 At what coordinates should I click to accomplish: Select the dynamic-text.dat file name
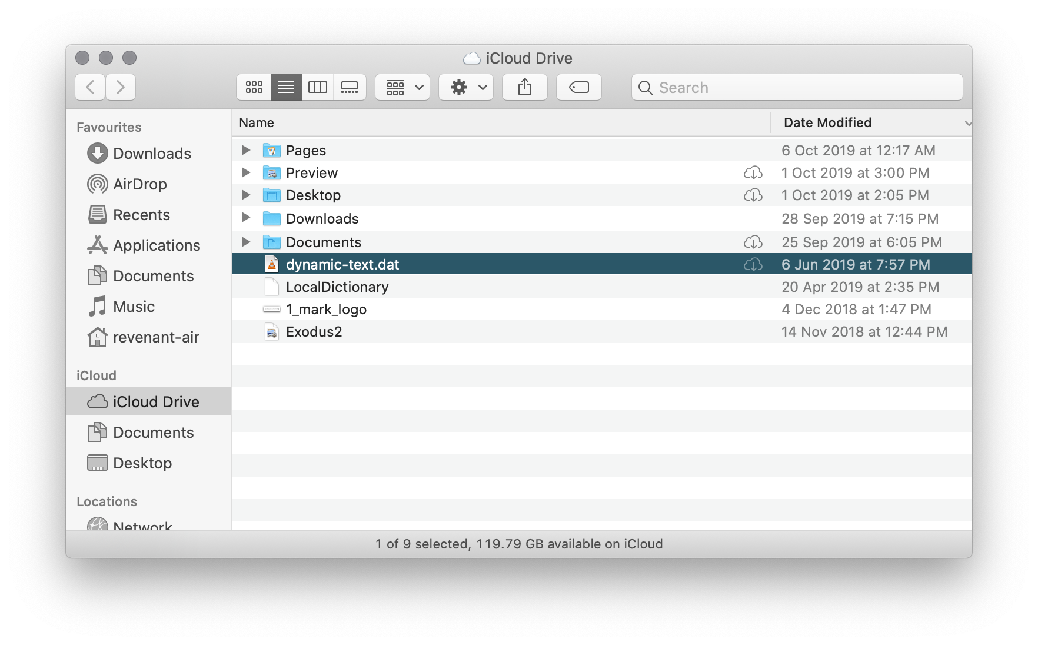pos(342,264)
